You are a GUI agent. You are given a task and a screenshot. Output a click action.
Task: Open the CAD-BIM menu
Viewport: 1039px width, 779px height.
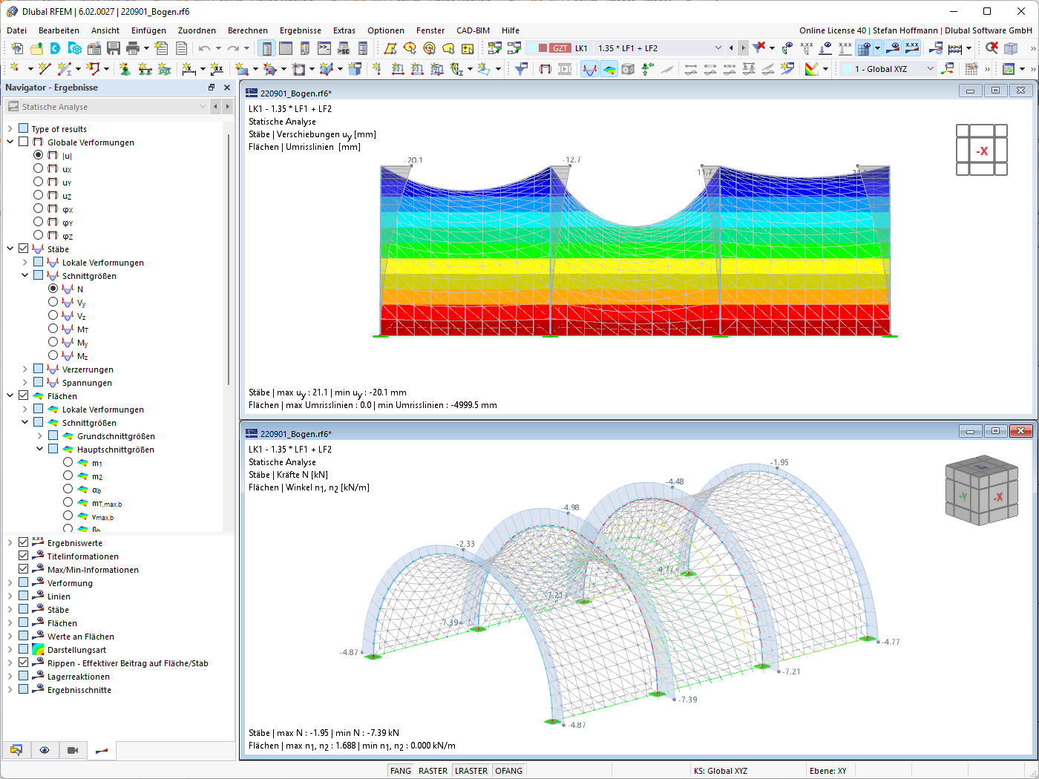coord(473,30)
